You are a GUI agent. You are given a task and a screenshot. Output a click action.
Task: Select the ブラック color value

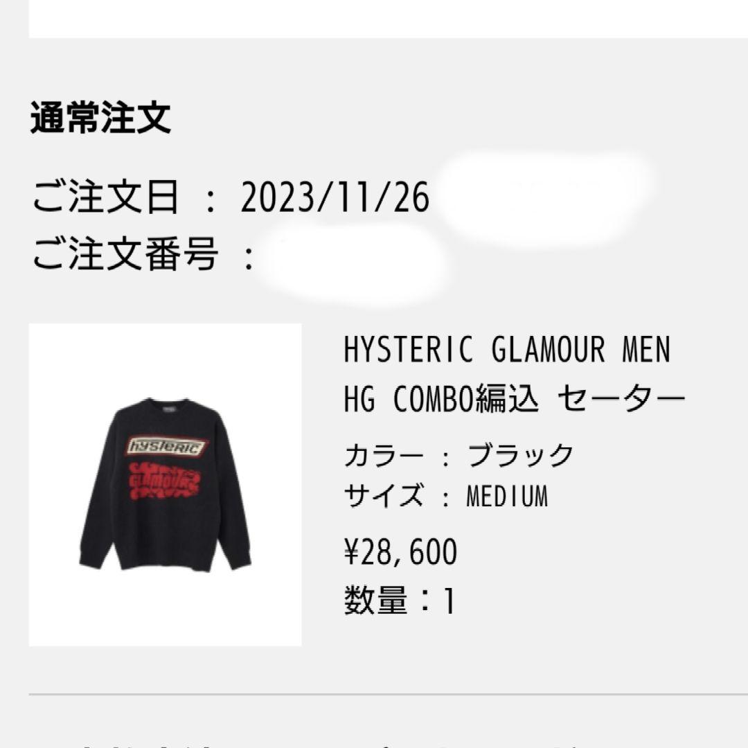(520, 455)
